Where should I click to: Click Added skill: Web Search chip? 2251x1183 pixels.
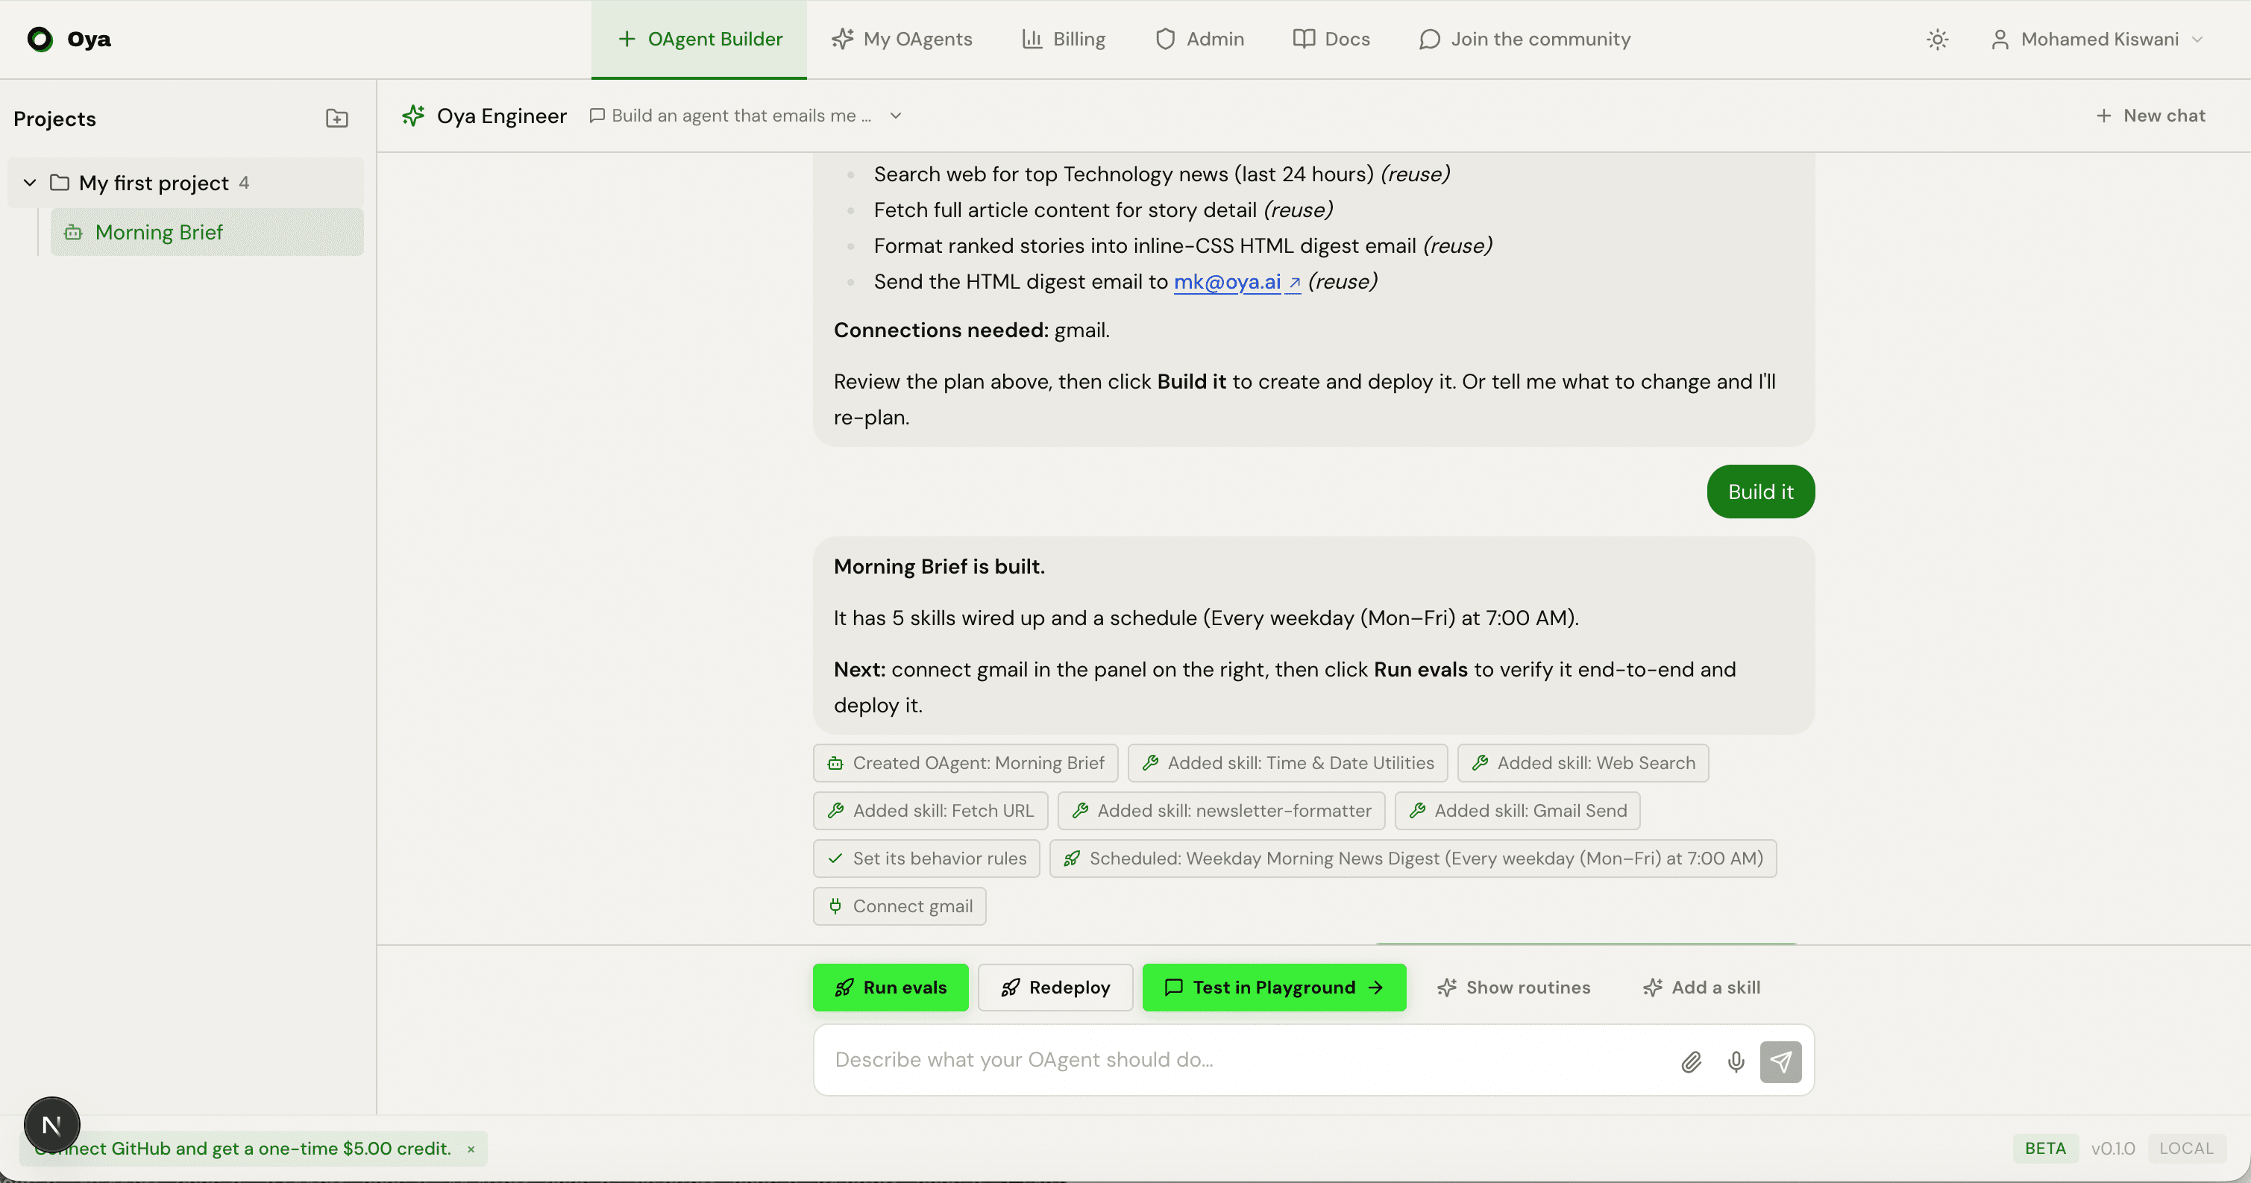pos(1583,763)
